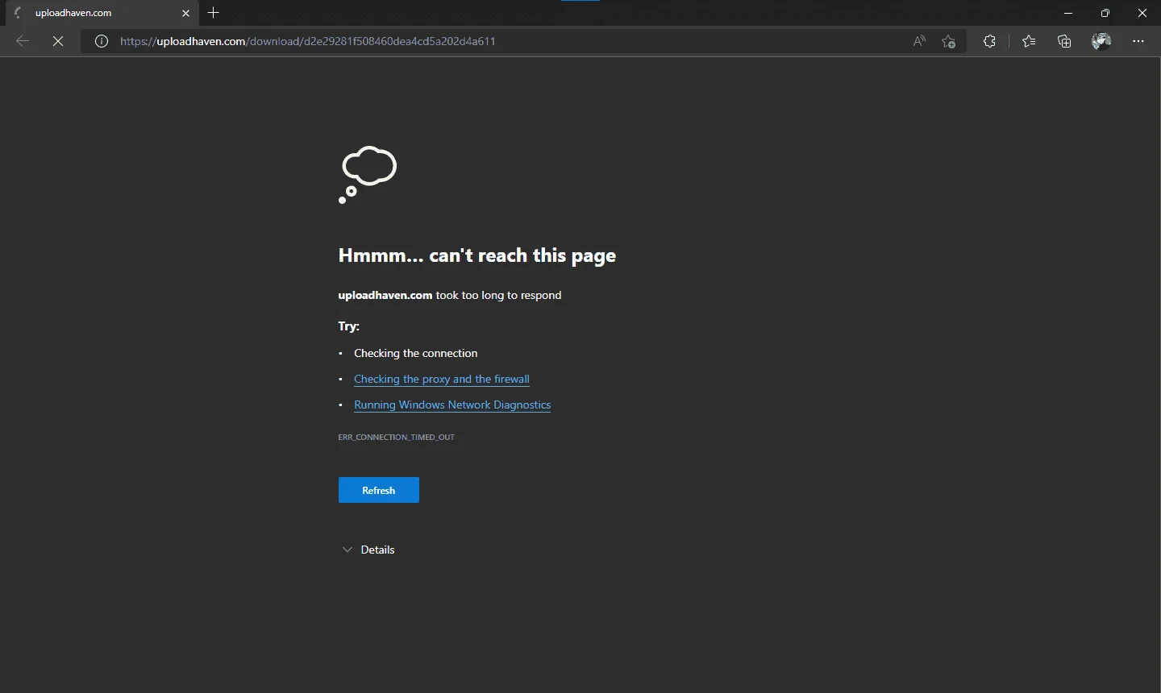
Task: Stop loading the page with the X icon
Action: tap(58, 41)
